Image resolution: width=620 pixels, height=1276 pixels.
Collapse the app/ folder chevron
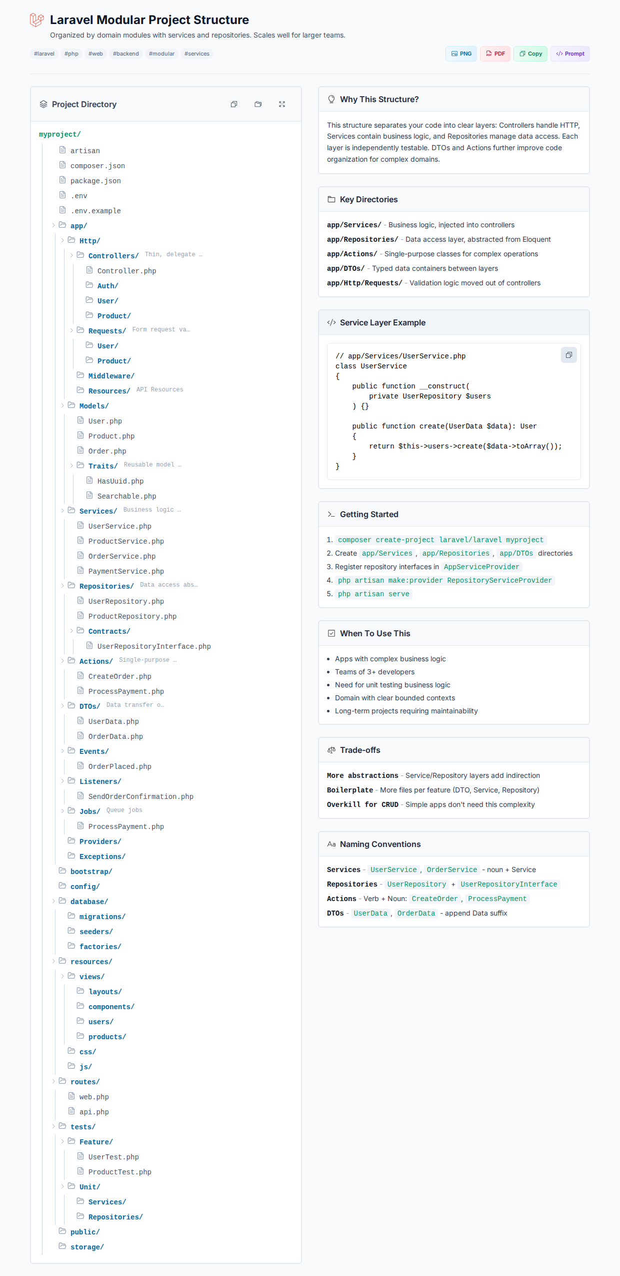point(53,226)
